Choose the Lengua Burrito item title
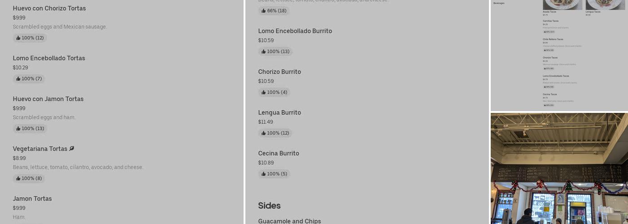The width and height of the screenshot is (628, 224). (279, 112)
